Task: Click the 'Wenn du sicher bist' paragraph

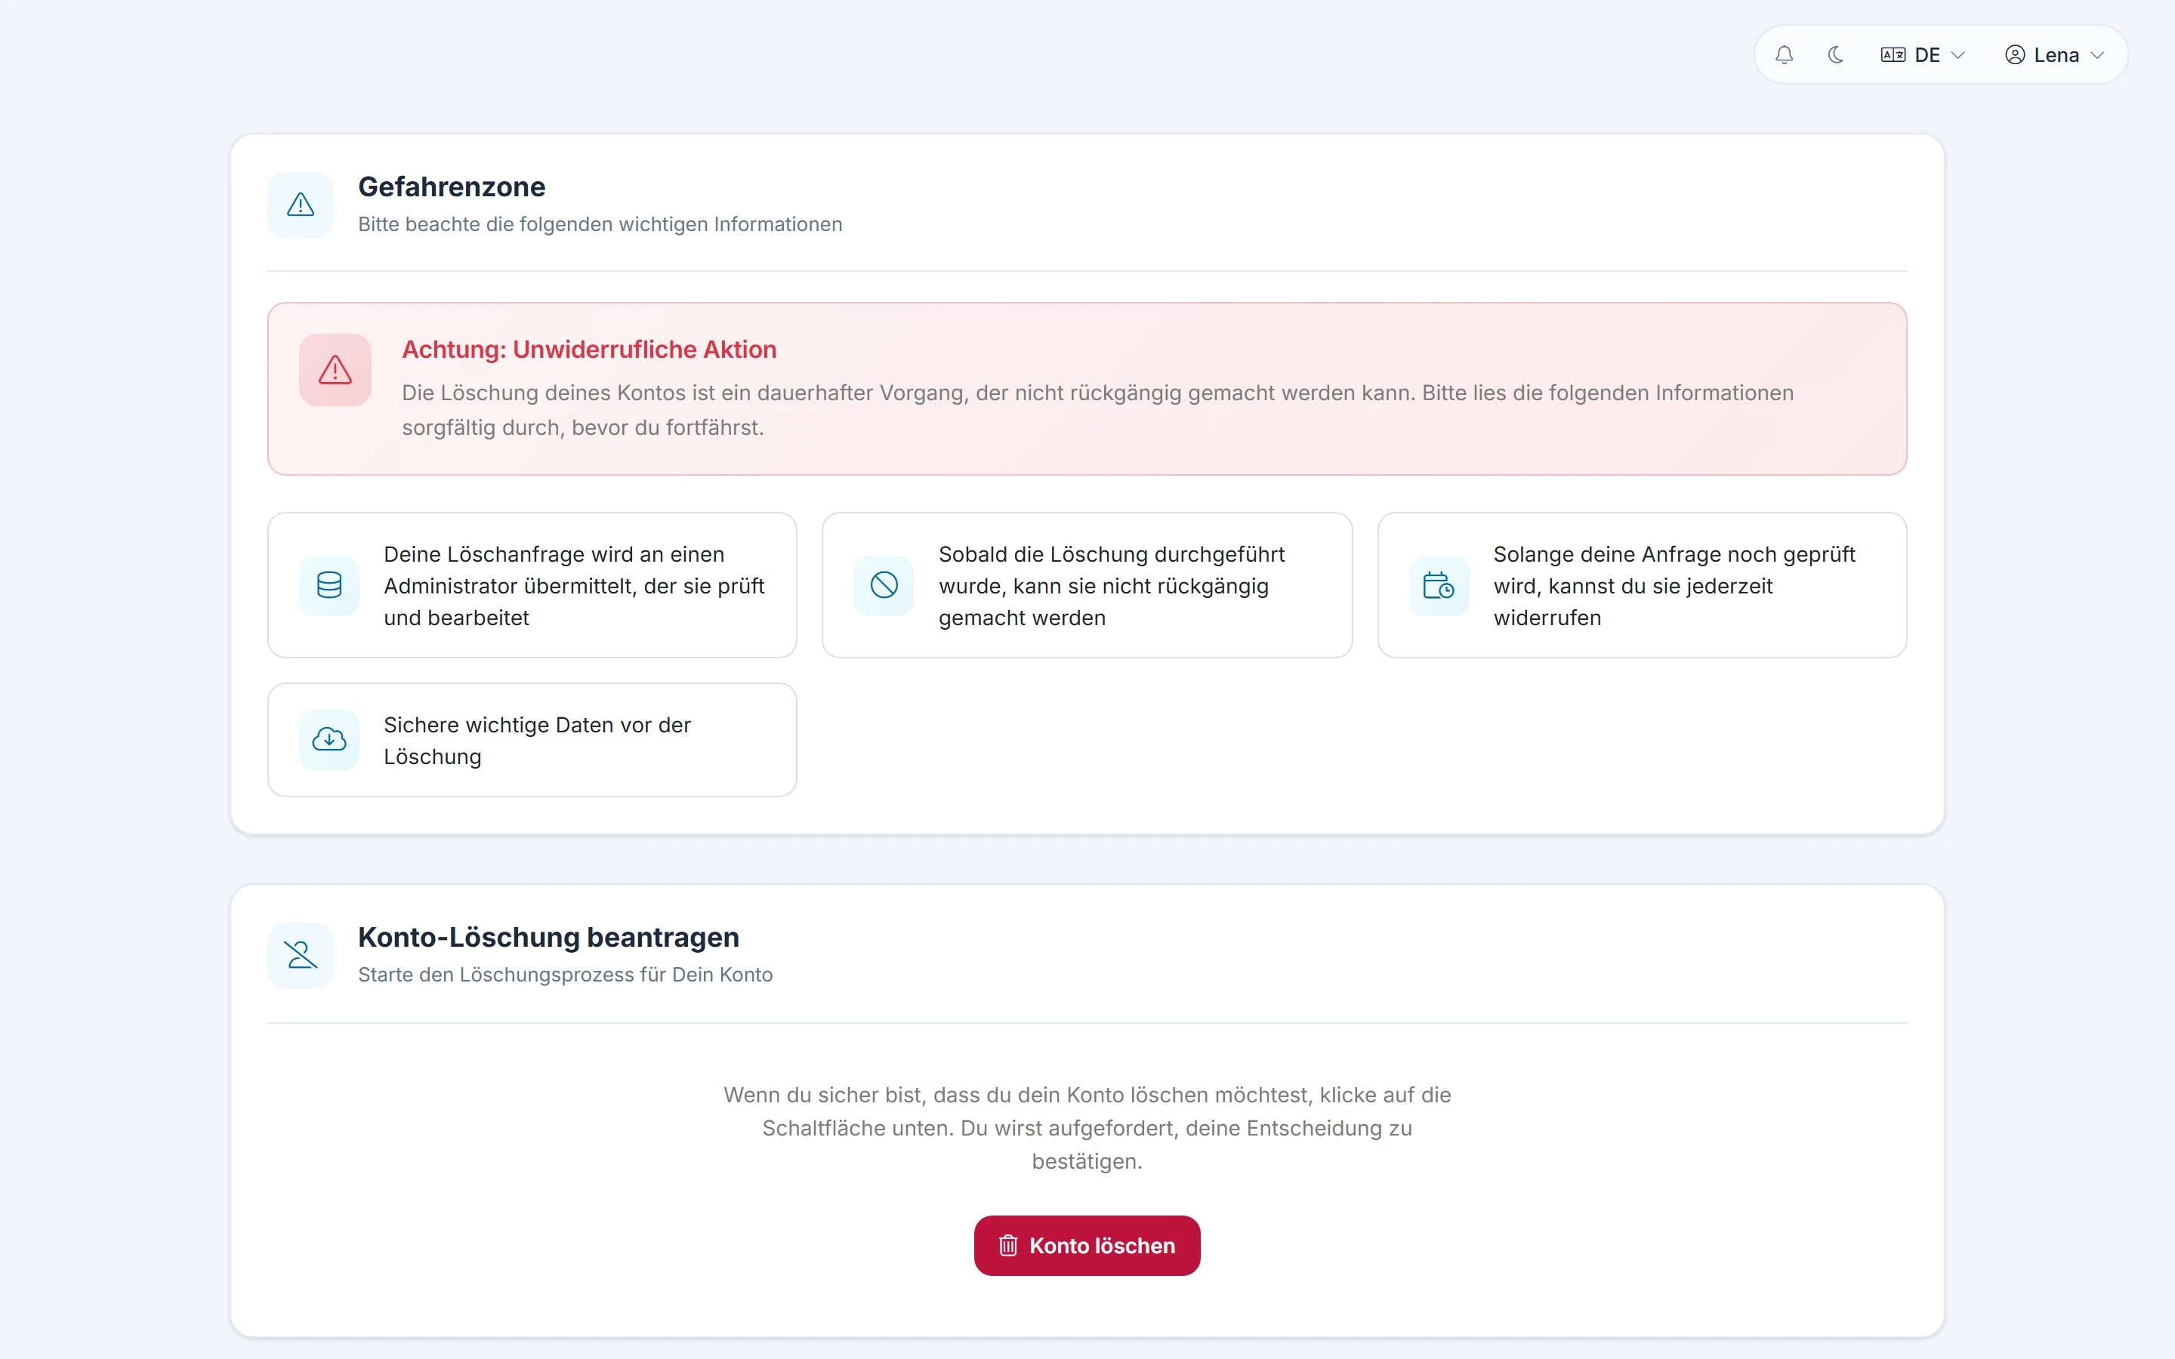Action: point(1087,1128)
